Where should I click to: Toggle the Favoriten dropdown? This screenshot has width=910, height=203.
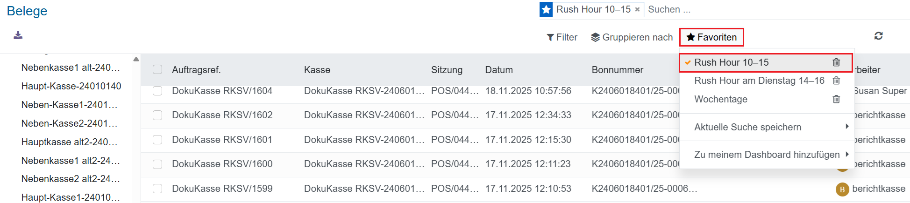click(x=711, y=37)
